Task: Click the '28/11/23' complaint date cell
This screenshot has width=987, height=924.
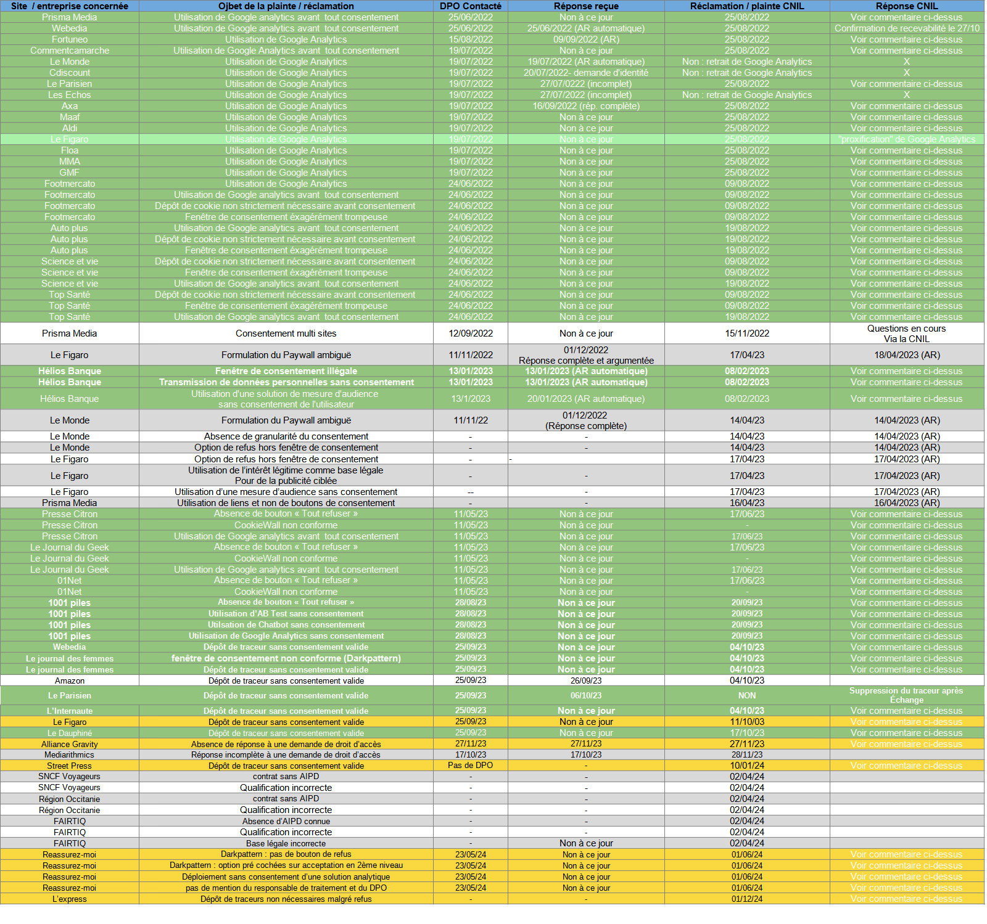Action: click(x=747, y=754)
